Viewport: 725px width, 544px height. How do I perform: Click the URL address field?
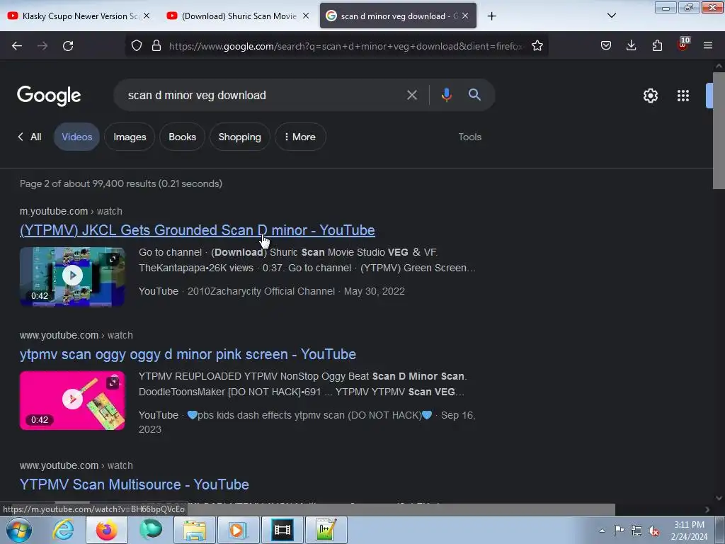346,46
